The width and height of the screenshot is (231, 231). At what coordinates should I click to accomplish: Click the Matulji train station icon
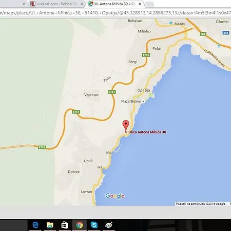pos(171,23)
